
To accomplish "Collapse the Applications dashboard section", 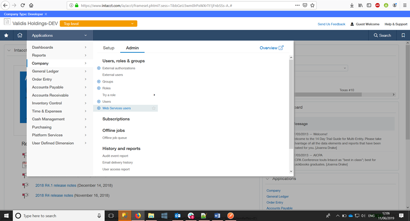I will [267, 179].
